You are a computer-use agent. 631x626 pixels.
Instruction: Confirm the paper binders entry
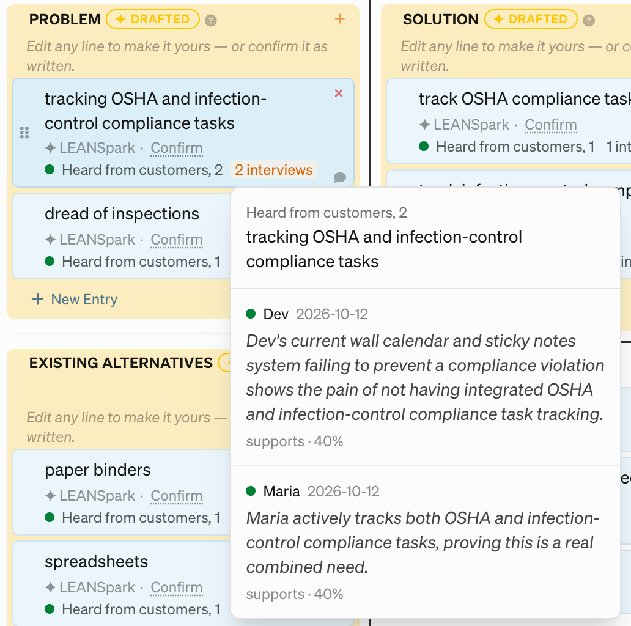tap(177, 496)
